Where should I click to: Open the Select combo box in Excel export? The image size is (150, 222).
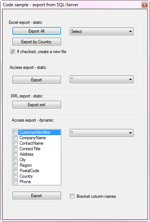[x=101, y=31]
